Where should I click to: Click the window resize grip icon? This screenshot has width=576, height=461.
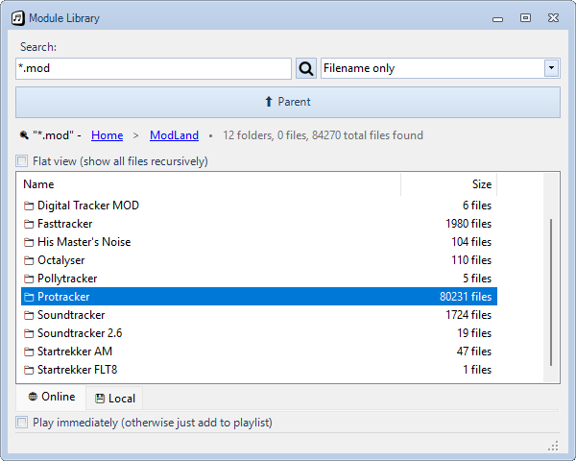553,446
